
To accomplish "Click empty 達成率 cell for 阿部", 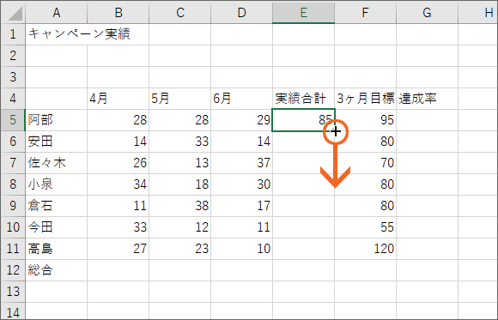I will click(427, 120).
